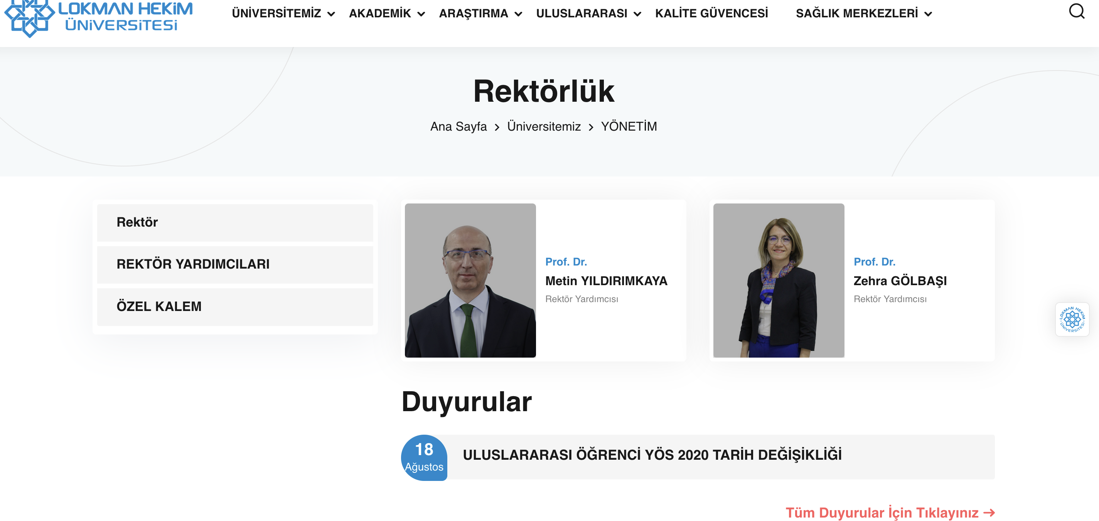This screenshot has height=521, width=1099.
Task: Select ÖZEL KALEM side menu item
Action: (x=235, y=306)
